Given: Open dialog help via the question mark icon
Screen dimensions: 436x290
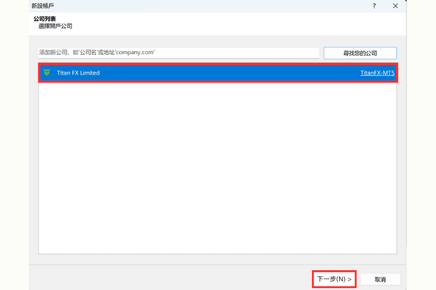Looking at the screenshot, I should coord(374,6).
